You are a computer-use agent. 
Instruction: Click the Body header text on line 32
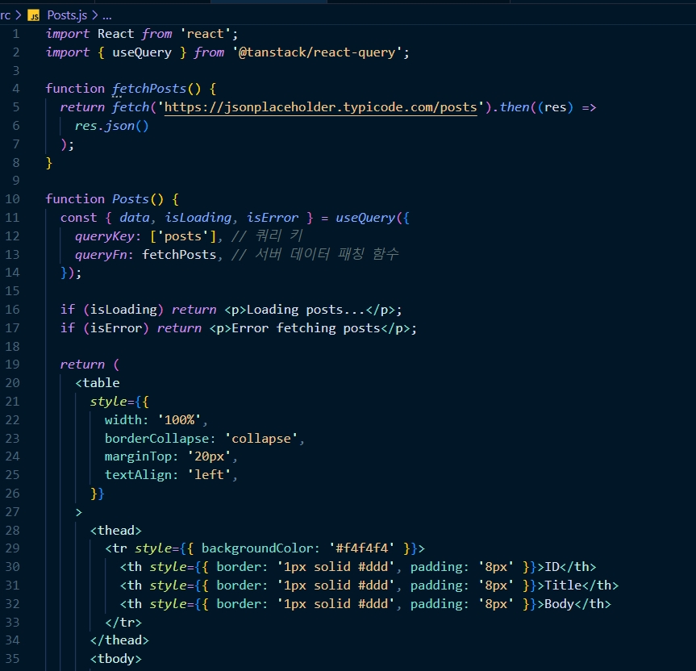(559, 604)
